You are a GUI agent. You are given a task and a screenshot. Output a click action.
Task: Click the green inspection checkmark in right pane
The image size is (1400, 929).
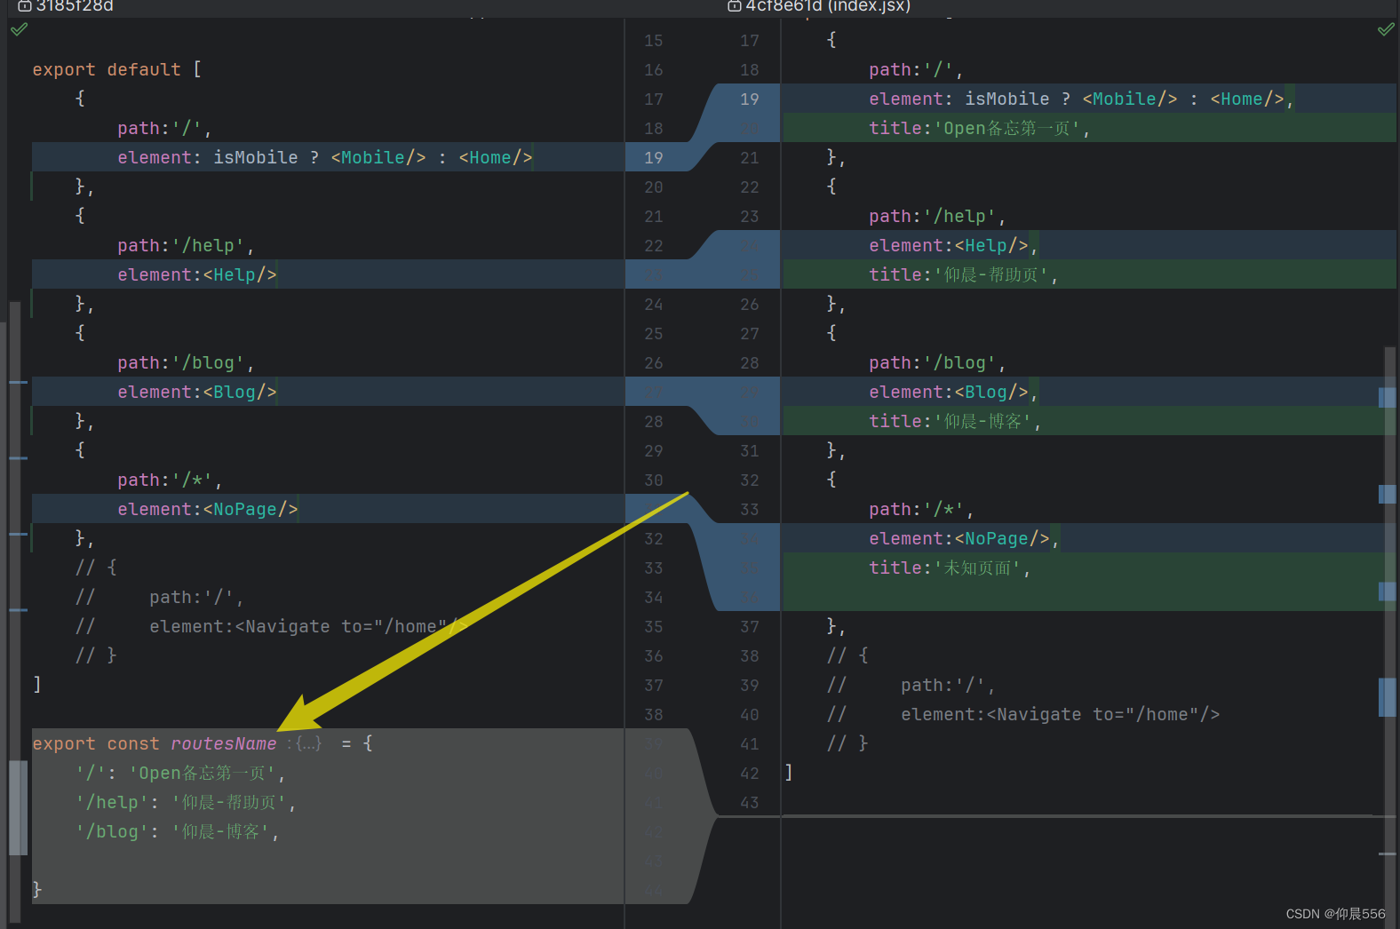(1386, 29)
